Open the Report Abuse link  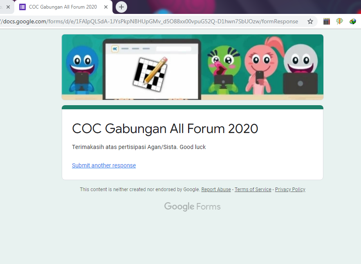(216, 189)
